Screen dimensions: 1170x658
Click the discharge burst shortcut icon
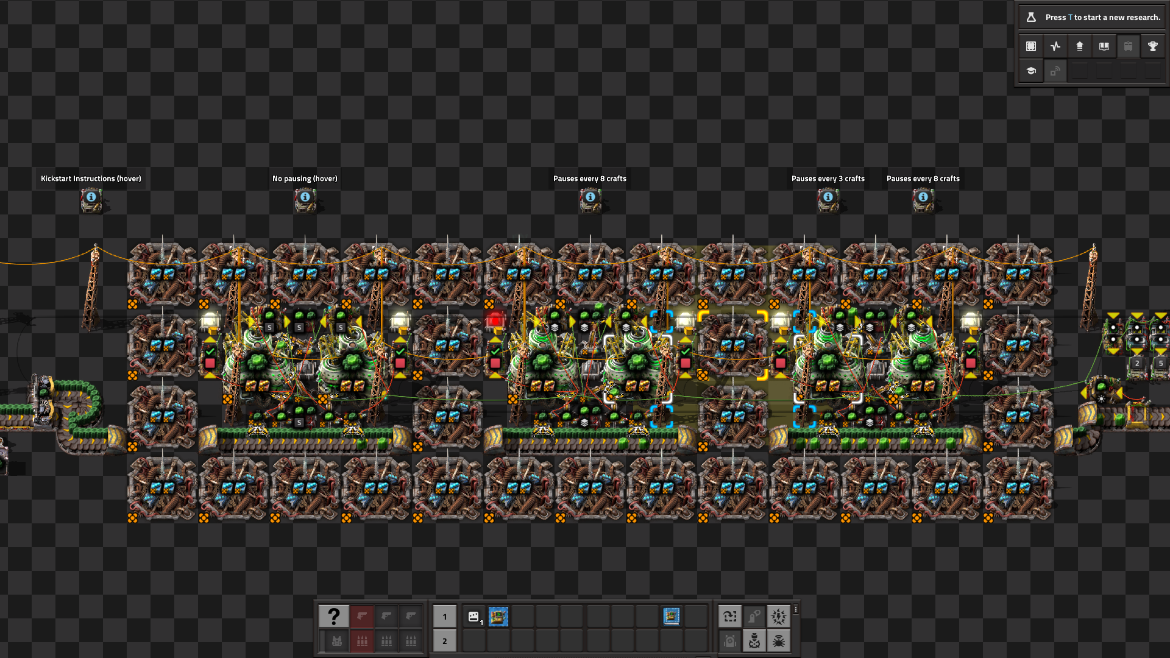click(x=779, y=617)
